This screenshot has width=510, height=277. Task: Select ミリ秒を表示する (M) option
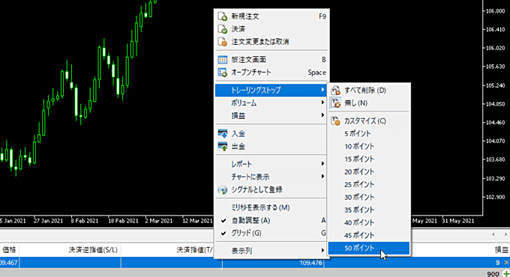click(x=271, y=207)
